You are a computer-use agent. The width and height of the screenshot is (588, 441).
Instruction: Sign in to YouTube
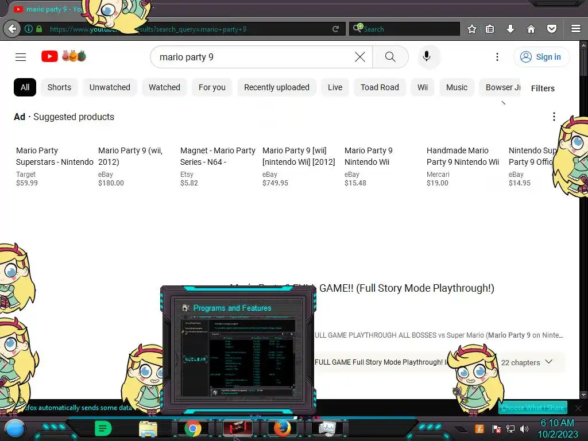pos(541,57)
